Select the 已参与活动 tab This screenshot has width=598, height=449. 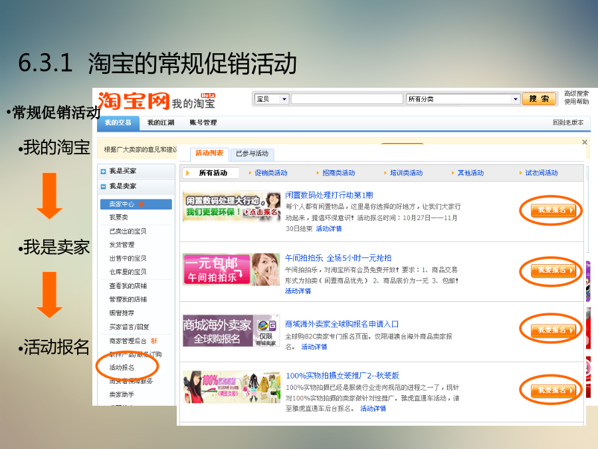(252, 154)
